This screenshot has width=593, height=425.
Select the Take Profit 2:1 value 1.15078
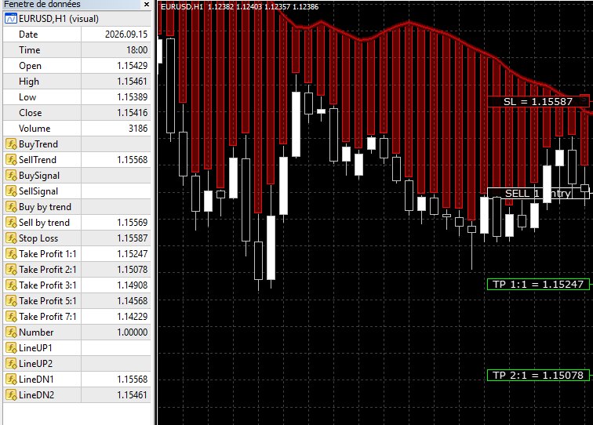click(133, 270)
